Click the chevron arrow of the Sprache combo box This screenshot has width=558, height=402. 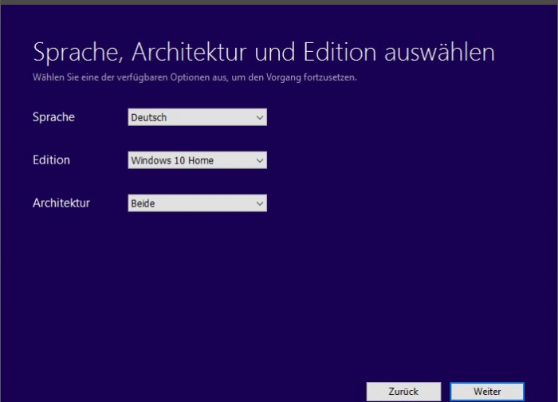click(259, 117)
